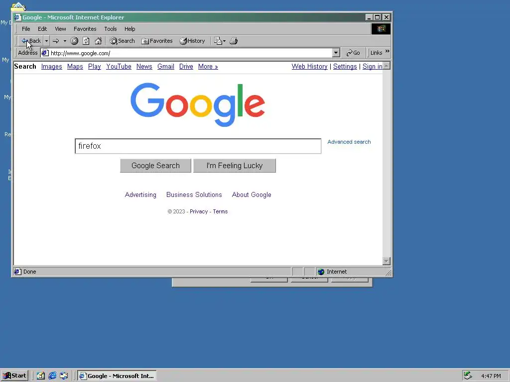The image size is (510, 382).
Task: Open the Back button history dropdown arrow
Action: [x=46, y=41]
